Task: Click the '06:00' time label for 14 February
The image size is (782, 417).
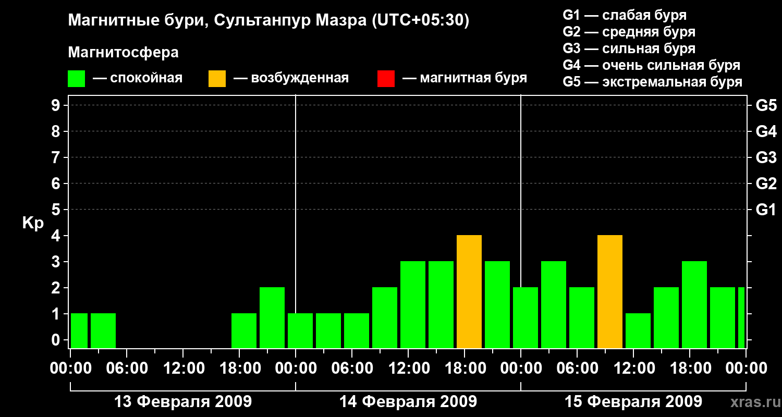Action: [x=352, y=369]
